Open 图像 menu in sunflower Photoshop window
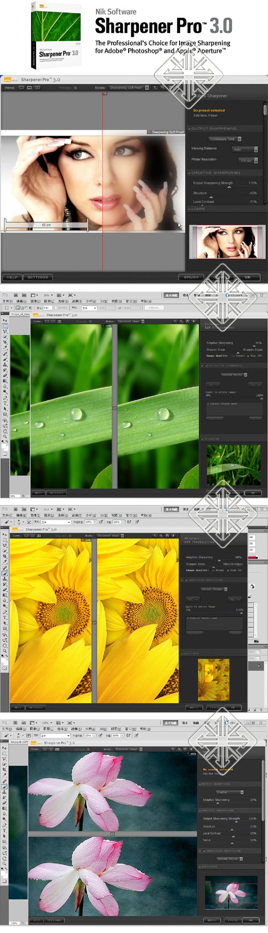Screen dimensions: 268x933 click(35, 516)
